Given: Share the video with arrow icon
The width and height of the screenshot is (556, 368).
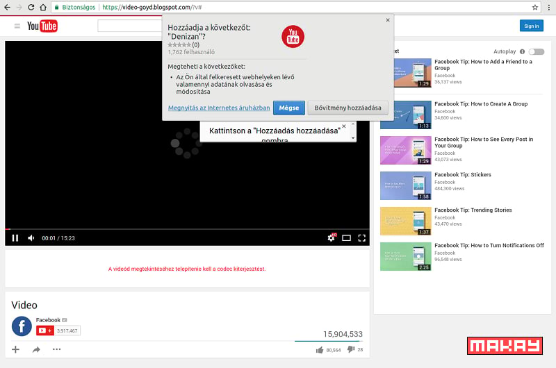Looking at the screenshot, I should (x=36, y=349).
